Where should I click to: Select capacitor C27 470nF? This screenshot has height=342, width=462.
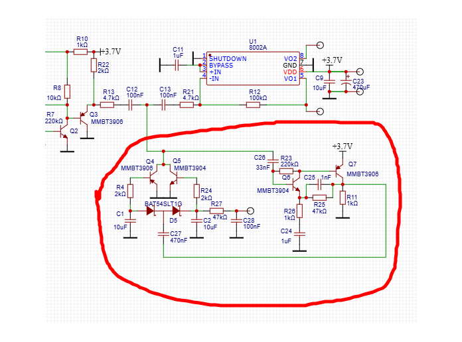pyautogui.click(x=163, y=233)
